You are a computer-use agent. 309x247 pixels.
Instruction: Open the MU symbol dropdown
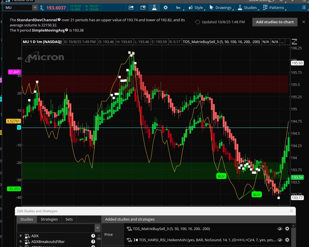tap(35, 8)
